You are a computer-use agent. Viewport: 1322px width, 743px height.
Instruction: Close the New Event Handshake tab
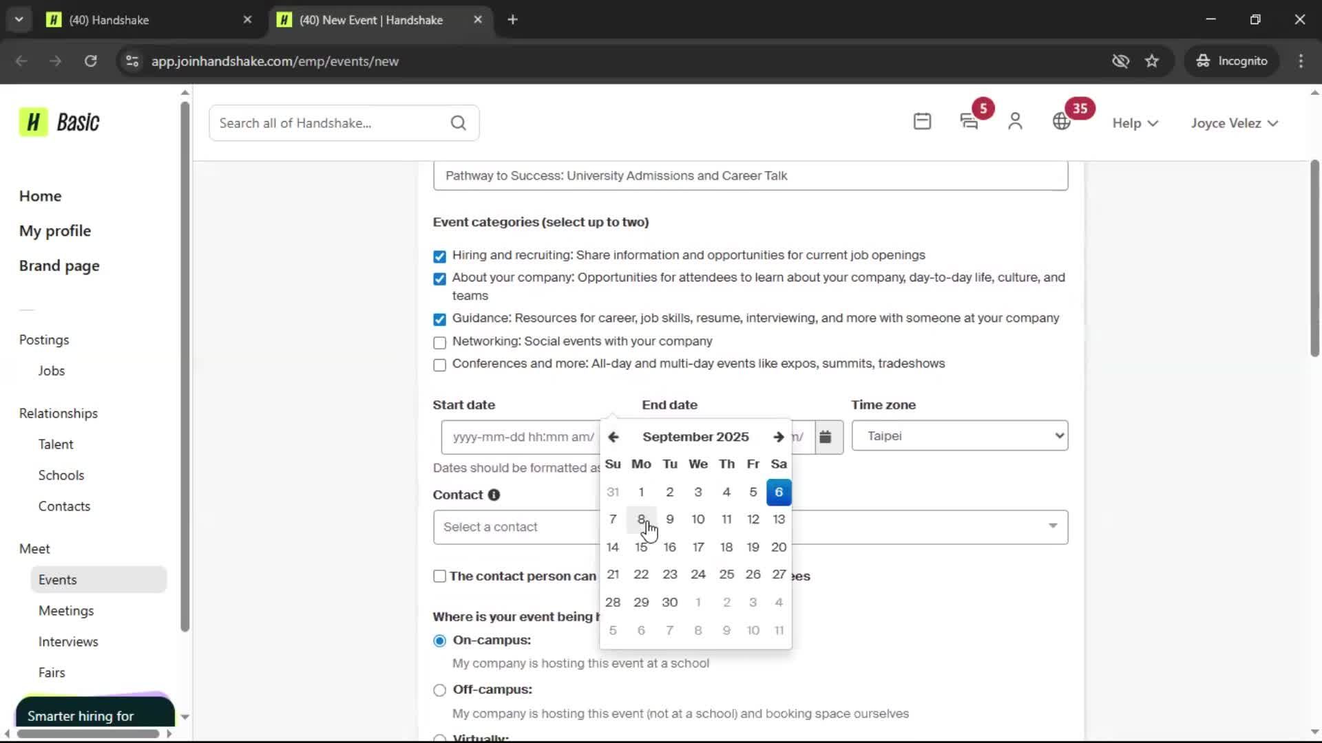[478, 19]
